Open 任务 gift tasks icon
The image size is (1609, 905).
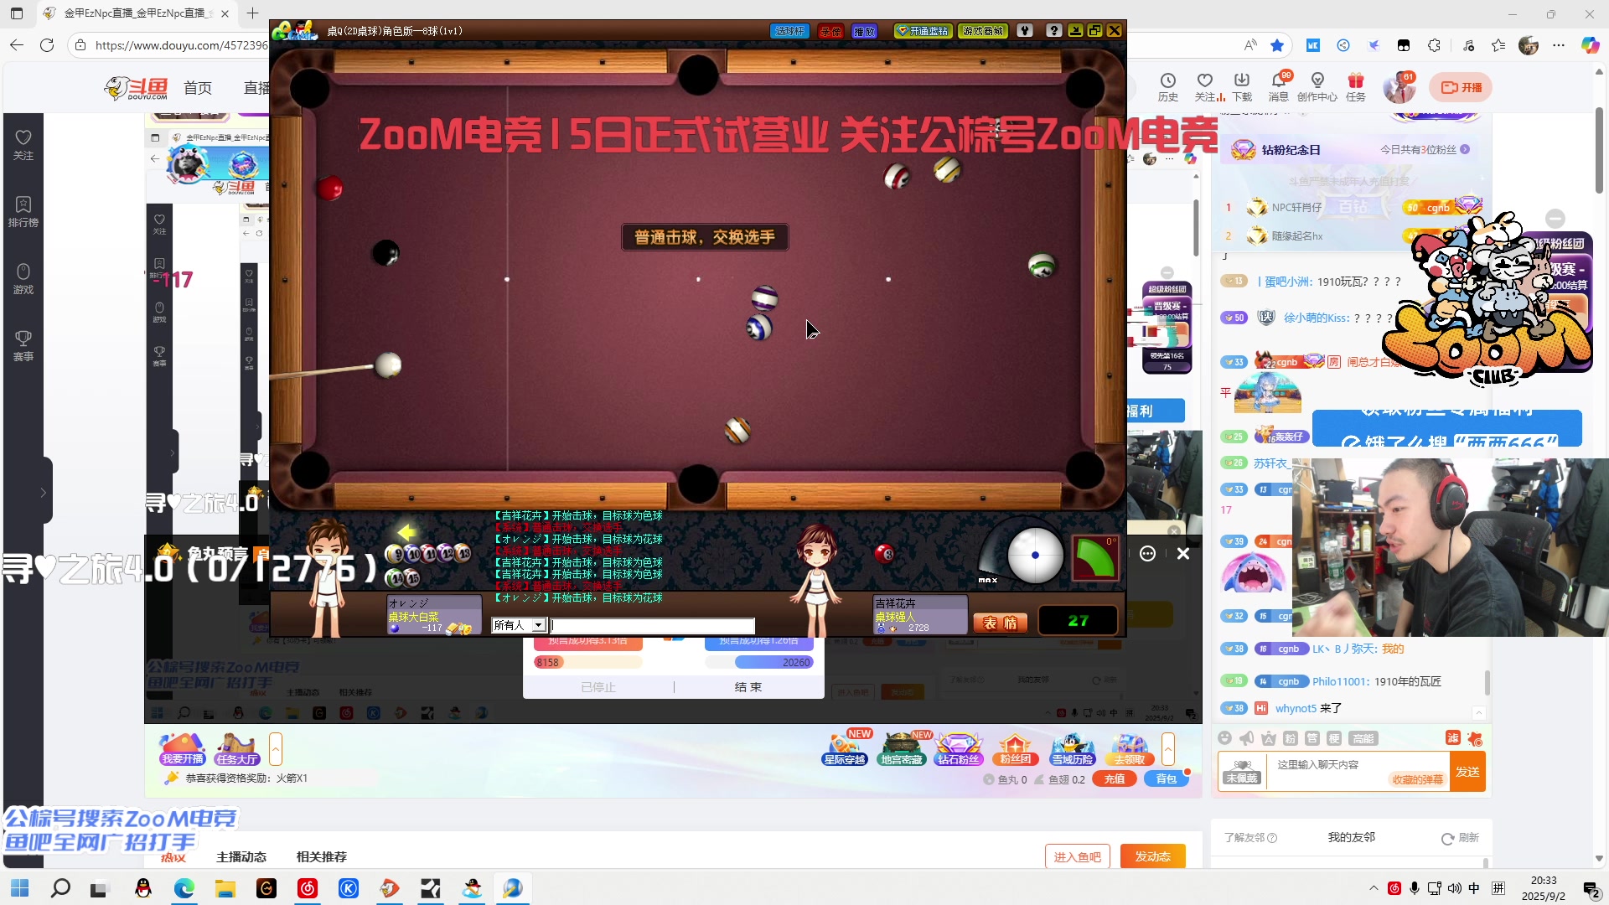[x=1356, y=87]
